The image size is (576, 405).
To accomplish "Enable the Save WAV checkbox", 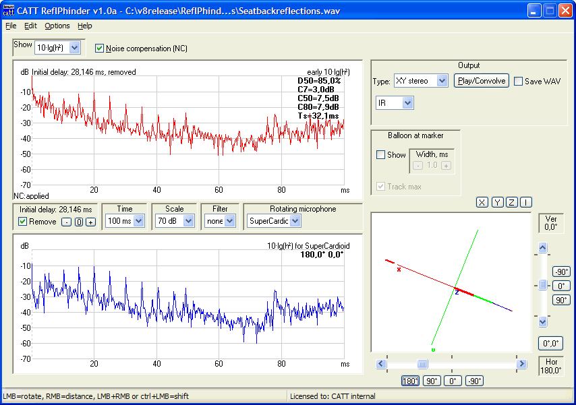I will tap(518, 81).
